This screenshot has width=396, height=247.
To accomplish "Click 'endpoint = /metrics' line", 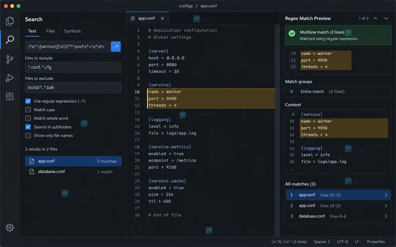I will [172, 160].
